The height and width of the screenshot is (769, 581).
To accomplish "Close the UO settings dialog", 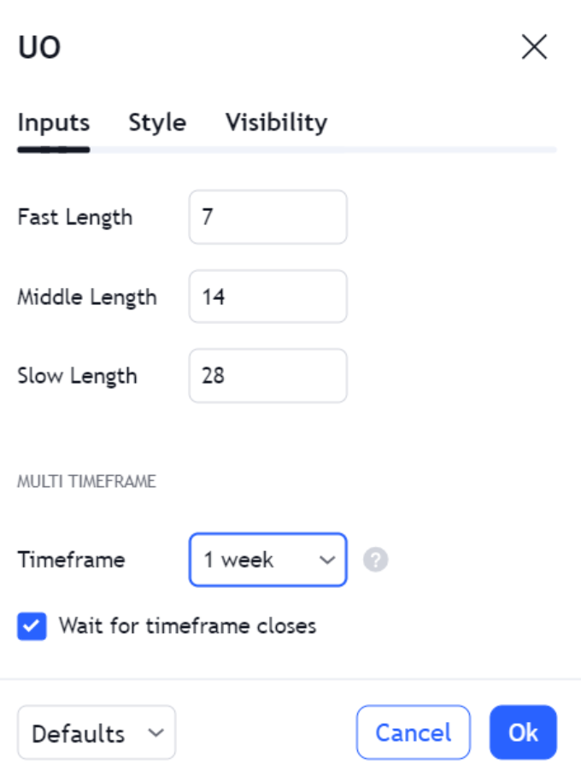I will pos(534,48).
